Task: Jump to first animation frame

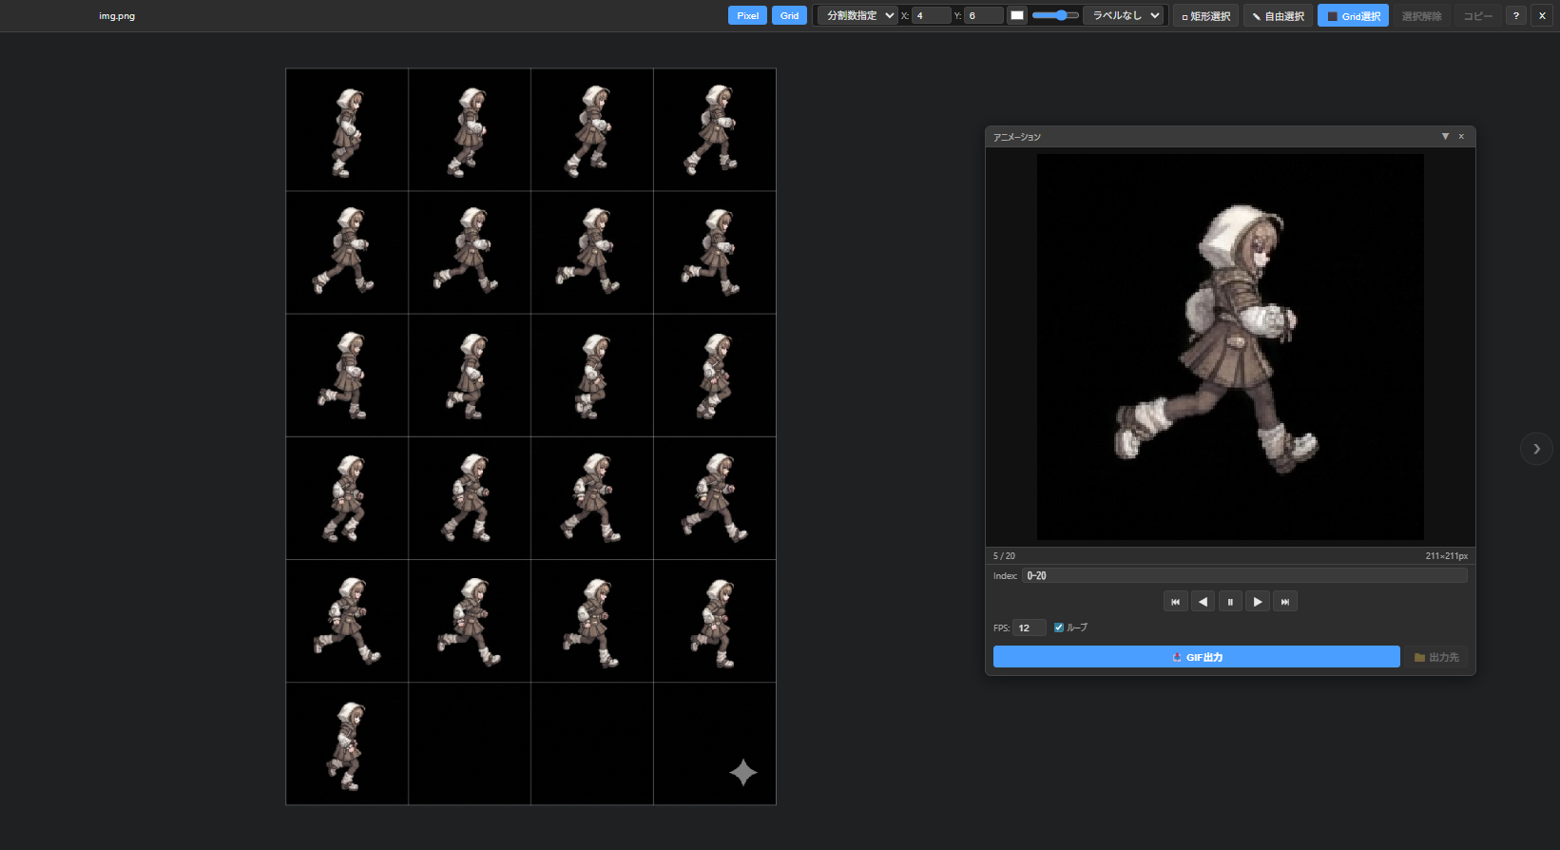Action: tap(1175, 602)
